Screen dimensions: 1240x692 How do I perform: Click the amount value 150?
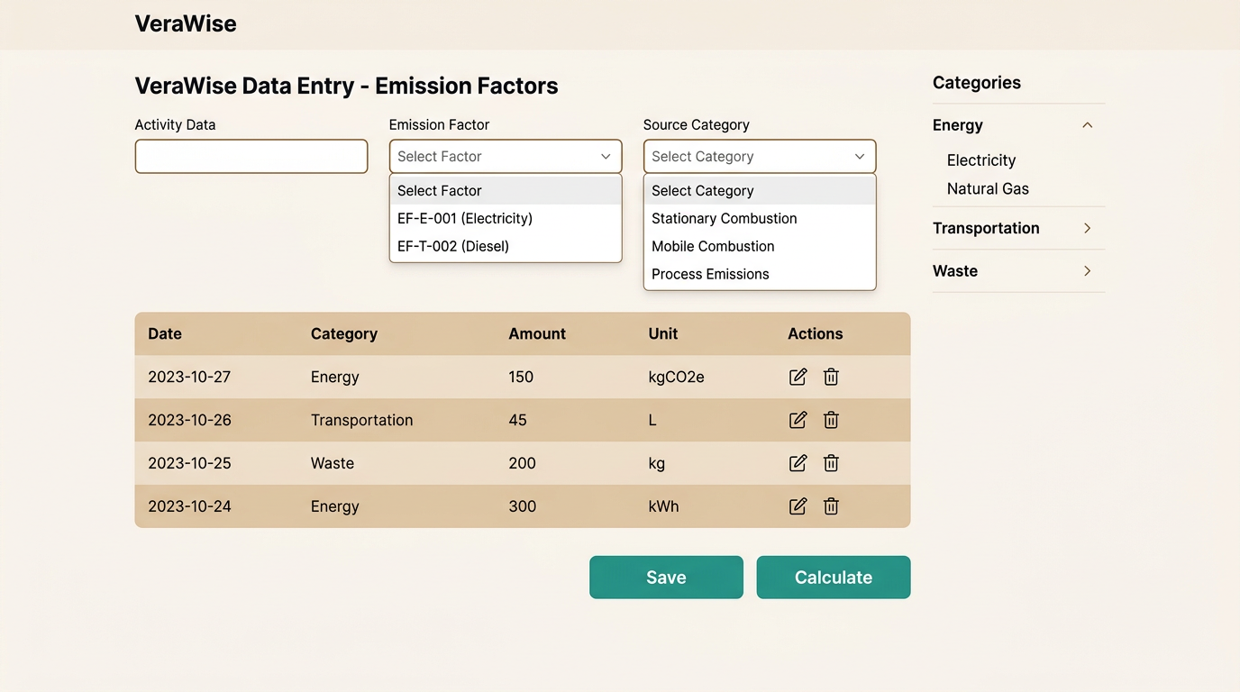pyautogui.click(x=521, y=377)
